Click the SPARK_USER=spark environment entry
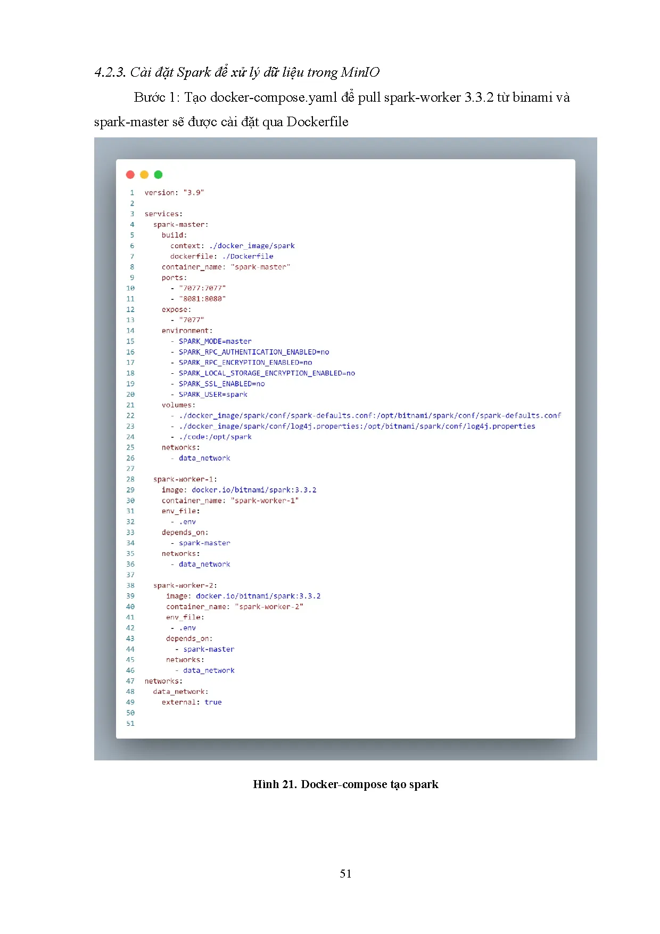This screenshot has width=660, height=934. tap(213, 395)
